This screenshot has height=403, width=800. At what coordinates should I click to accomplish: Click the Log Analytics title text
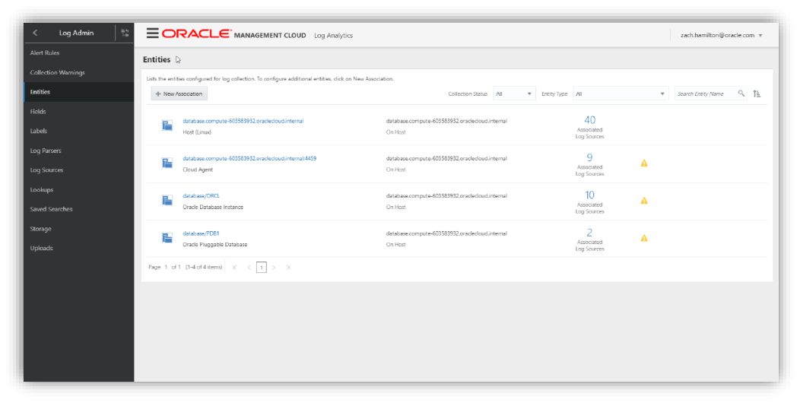click(x=333, y=36)
